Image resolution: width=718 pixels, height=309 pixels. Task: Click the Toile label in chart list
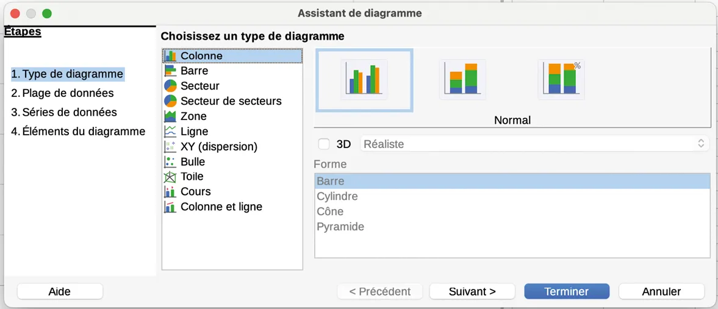tap(192, 177)
